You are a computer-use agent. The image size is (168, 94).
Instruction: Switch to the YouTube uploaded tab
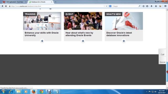[x=14, y=2]
